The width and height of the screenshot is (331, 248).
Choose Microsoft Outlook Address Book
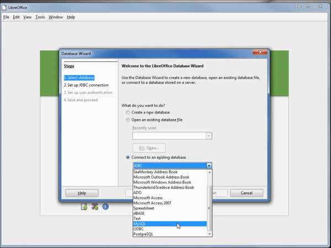(x=170, y=177)
